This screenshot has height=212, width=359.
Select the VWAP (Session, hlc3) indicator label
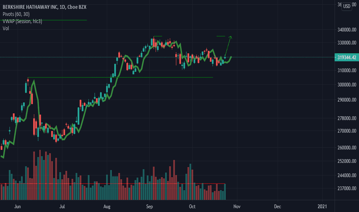[x=22, y=21]
